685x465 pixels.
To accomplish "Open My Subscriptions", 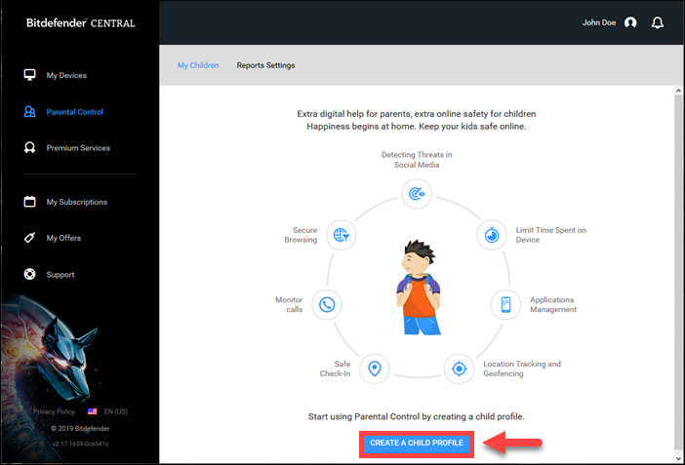I will pyautogui.click(x=77, y=202).
